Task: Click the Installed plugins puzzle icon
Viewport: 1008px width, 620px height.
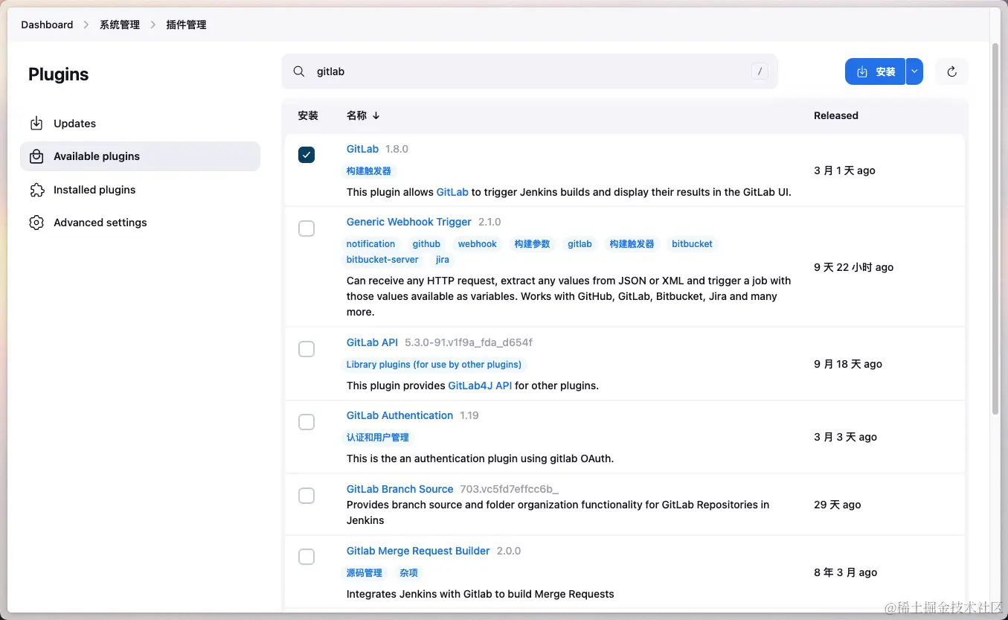Action: (x=36, y=190)
